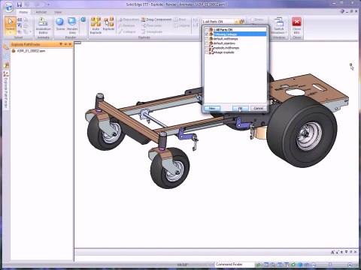Check the second default_ configuration checkbox

point(207,43)
